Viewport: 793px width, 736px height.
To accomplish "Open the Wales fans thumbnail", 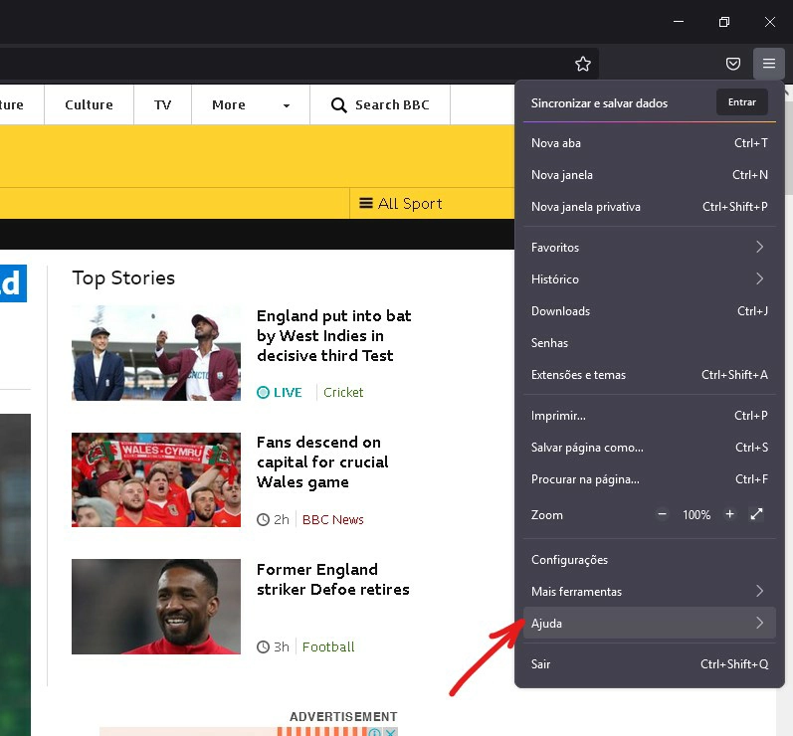I will click(156, 479).
